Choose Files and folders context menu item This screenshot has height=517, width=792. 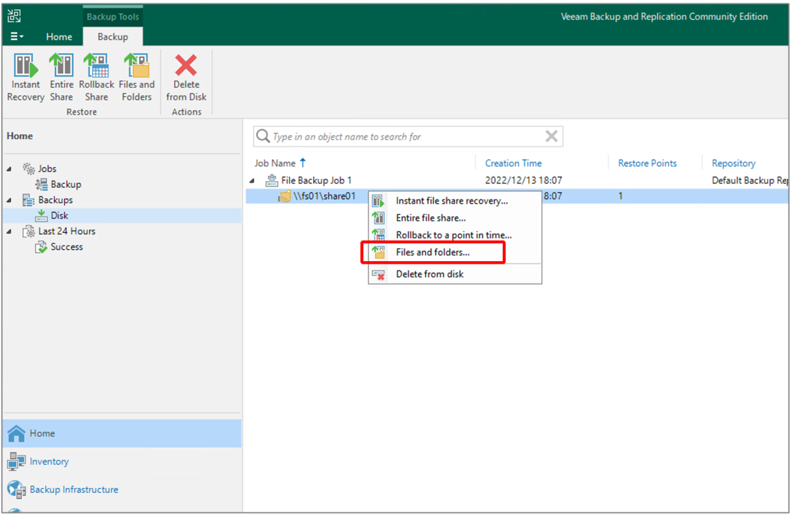[x=455, y=253]
